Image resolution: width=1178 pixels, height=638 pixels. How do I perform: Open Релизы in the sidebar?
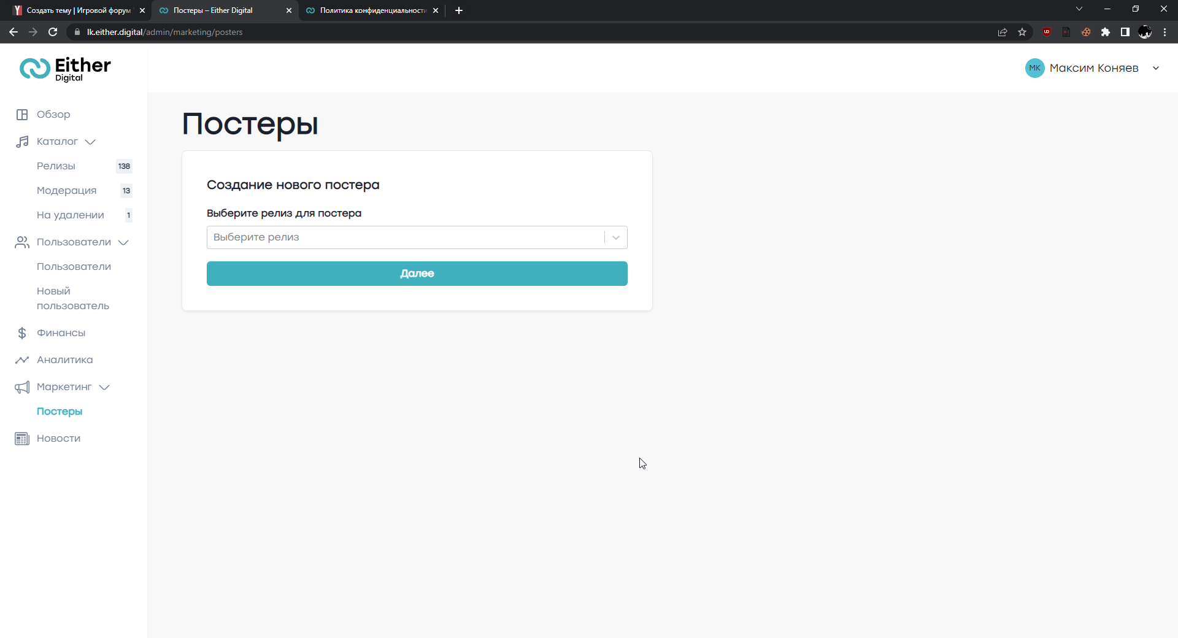tap(56, 166)
